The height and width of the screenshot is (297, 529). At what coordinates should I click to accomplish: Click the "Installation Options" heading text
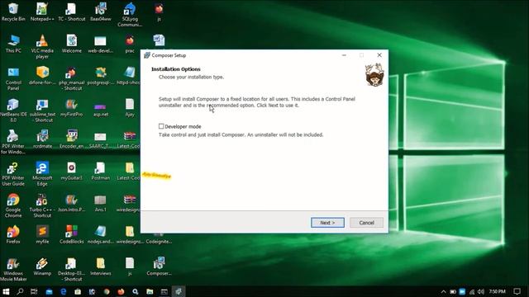tap(176, 69)
